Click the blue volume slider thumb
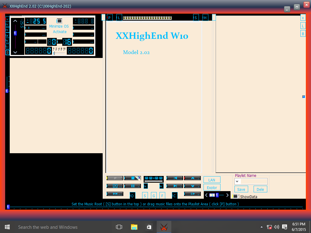This screenshot has height=233, width=311. [15, 33]
